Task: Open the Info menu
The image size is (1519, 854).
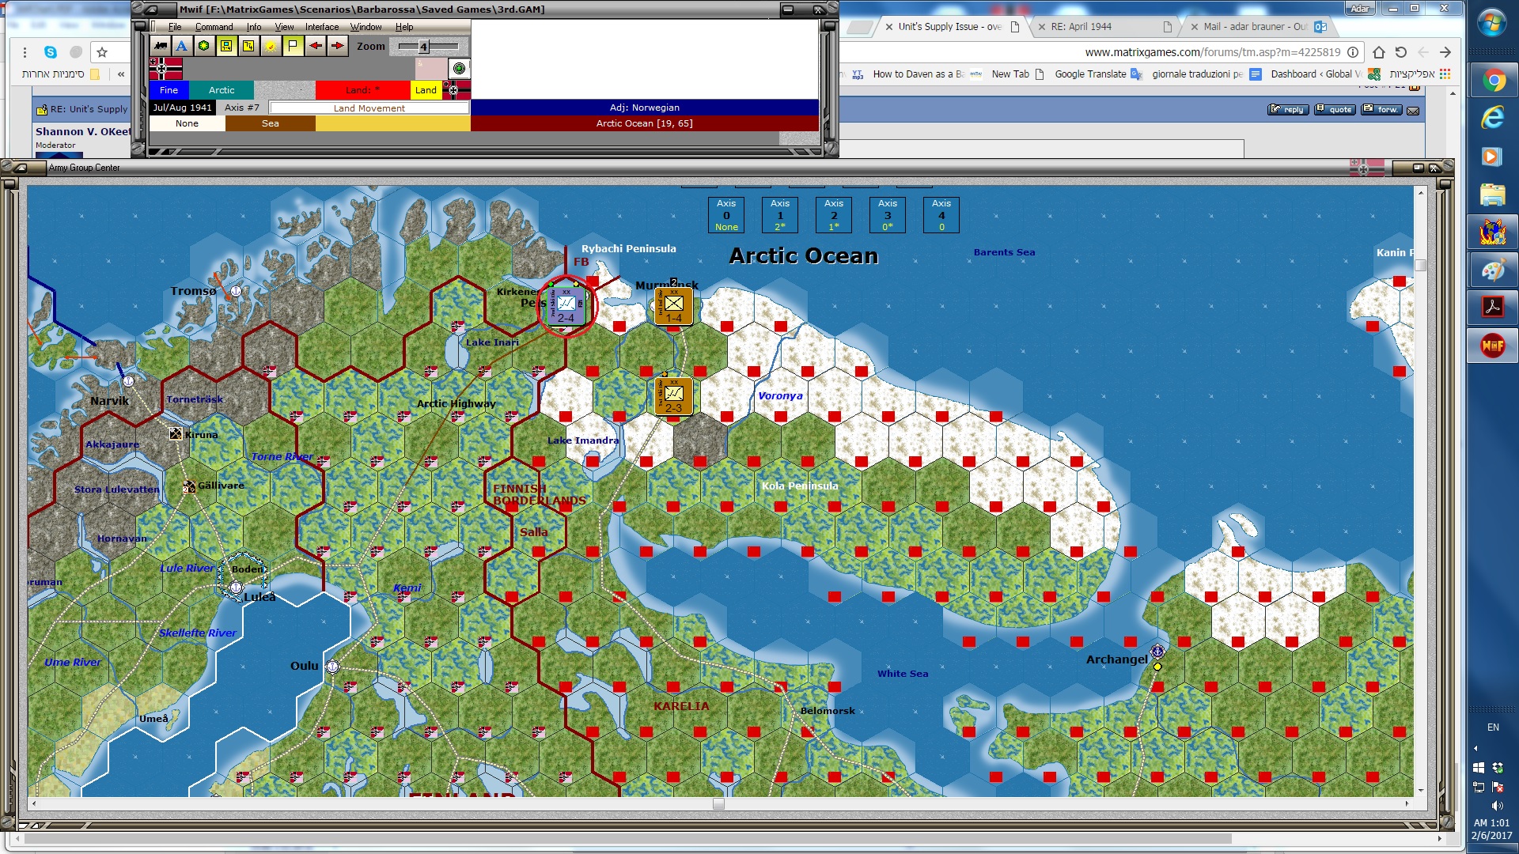Action: (x=254, y=27)
